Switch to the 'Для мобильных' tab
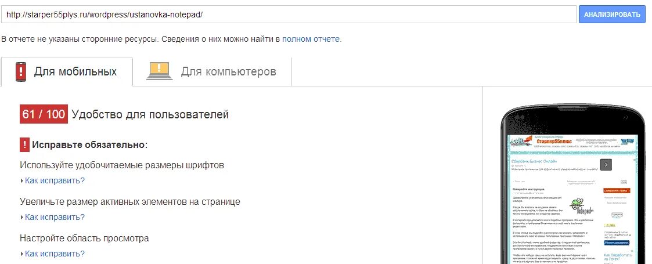Viewport: 652px width, 264px height. click(67, 71)
